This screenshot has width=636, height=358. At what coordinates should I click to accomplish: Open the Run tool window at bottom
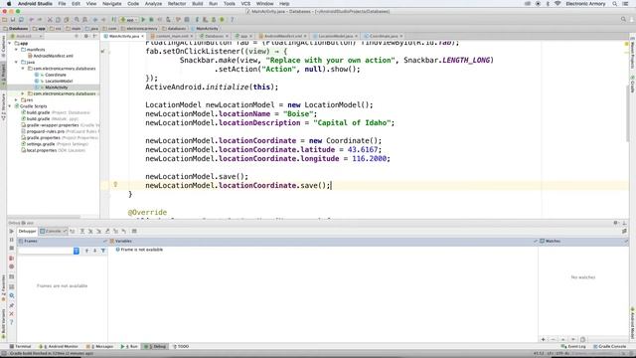tap(130, 347)
